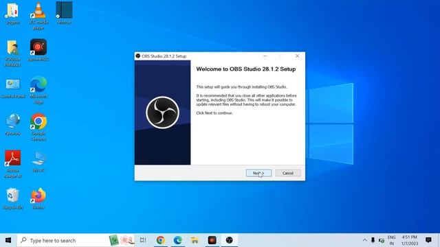This screenshot has height=247, width=440.
Task: Click the taskbar search box
Action: (x=76, y=240)
